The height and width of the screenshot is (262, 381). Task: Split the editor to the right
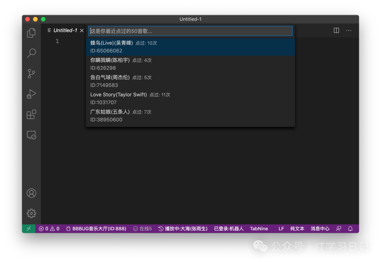[336, 31]
